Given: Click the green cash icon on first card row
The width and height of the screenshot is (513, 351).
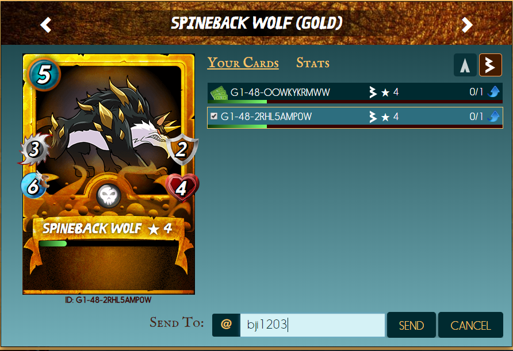Looking at the screenshot, I should [219, 93].
